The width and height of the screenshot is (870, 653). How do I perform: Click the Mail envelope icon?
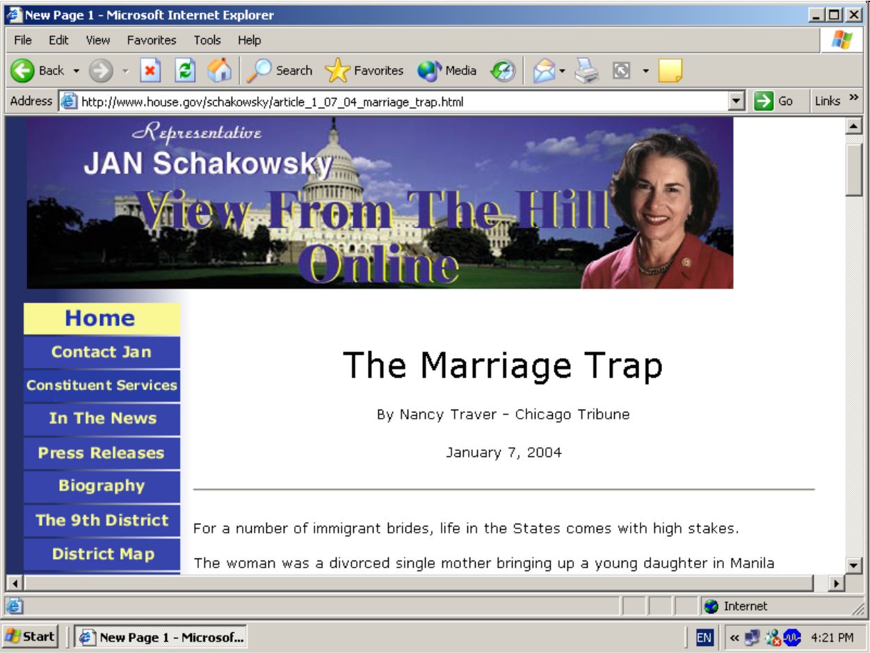click(545, 70)
